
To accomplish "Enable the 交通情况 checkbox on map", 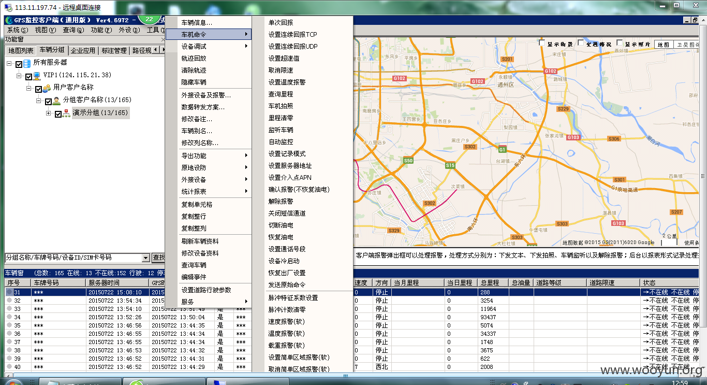I will point(580,42).
